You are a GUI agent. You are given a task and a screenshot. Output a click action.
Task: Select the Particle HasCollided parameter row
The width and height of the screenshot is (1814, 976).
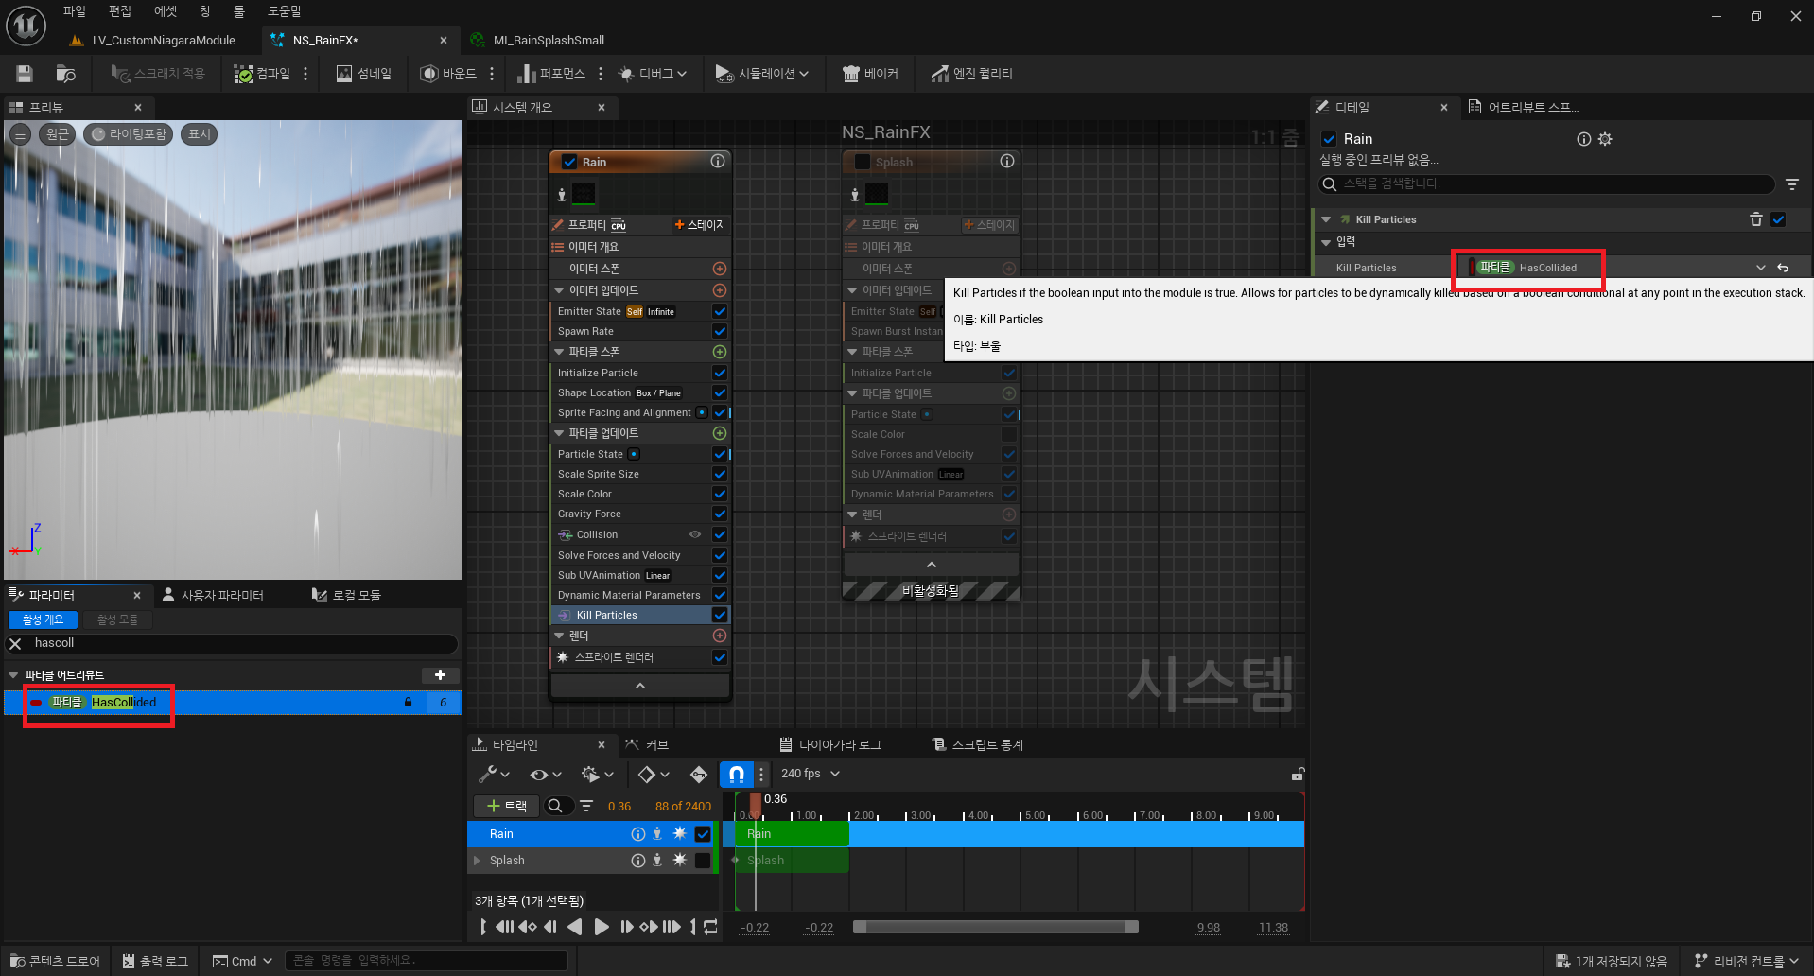click(x=233, y=703)
